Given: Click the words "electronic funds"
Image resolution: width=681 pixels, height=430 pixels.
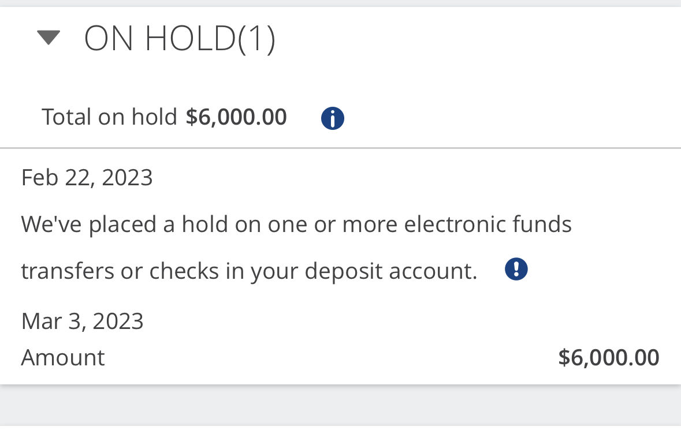Looking at the screenshot, I should pyautogui.click(x=488, y=225).
